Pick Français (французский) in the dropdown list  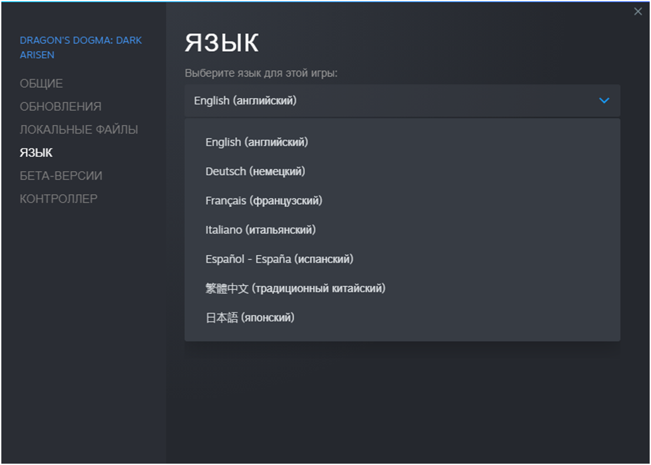[402, 200]
